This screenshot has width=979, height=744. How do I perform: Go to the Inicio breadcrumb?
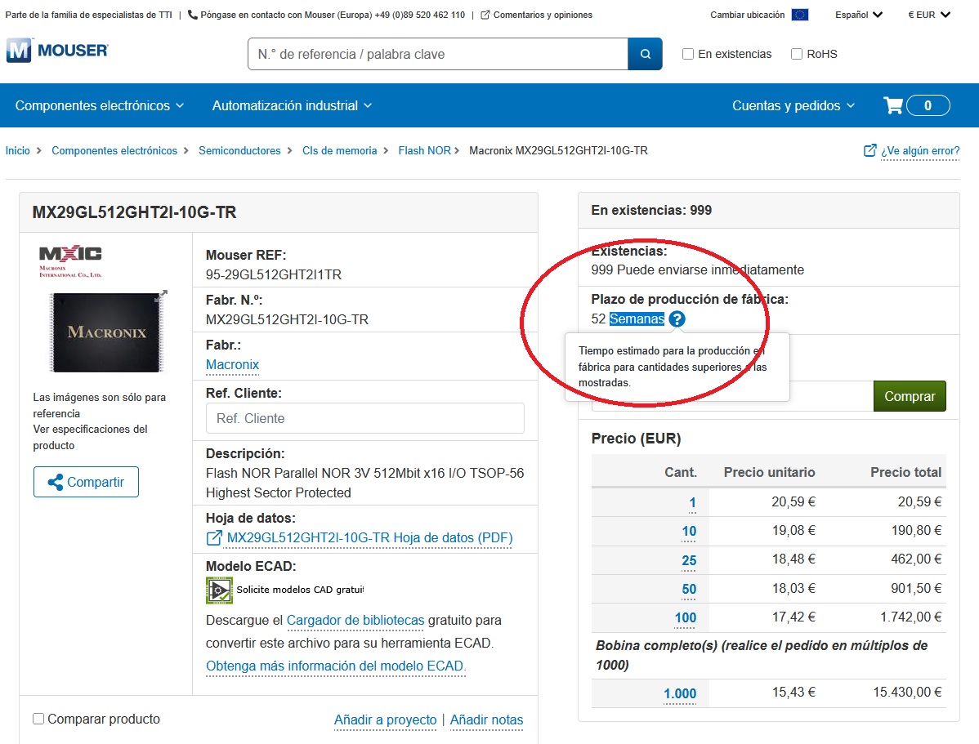[17, 150]
